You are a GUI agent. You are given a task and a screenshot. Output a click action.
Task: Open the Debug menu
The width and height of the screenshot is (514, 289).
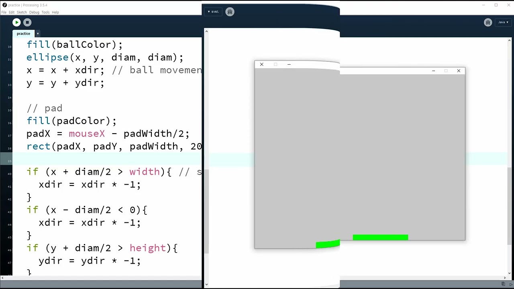point(34,12)
